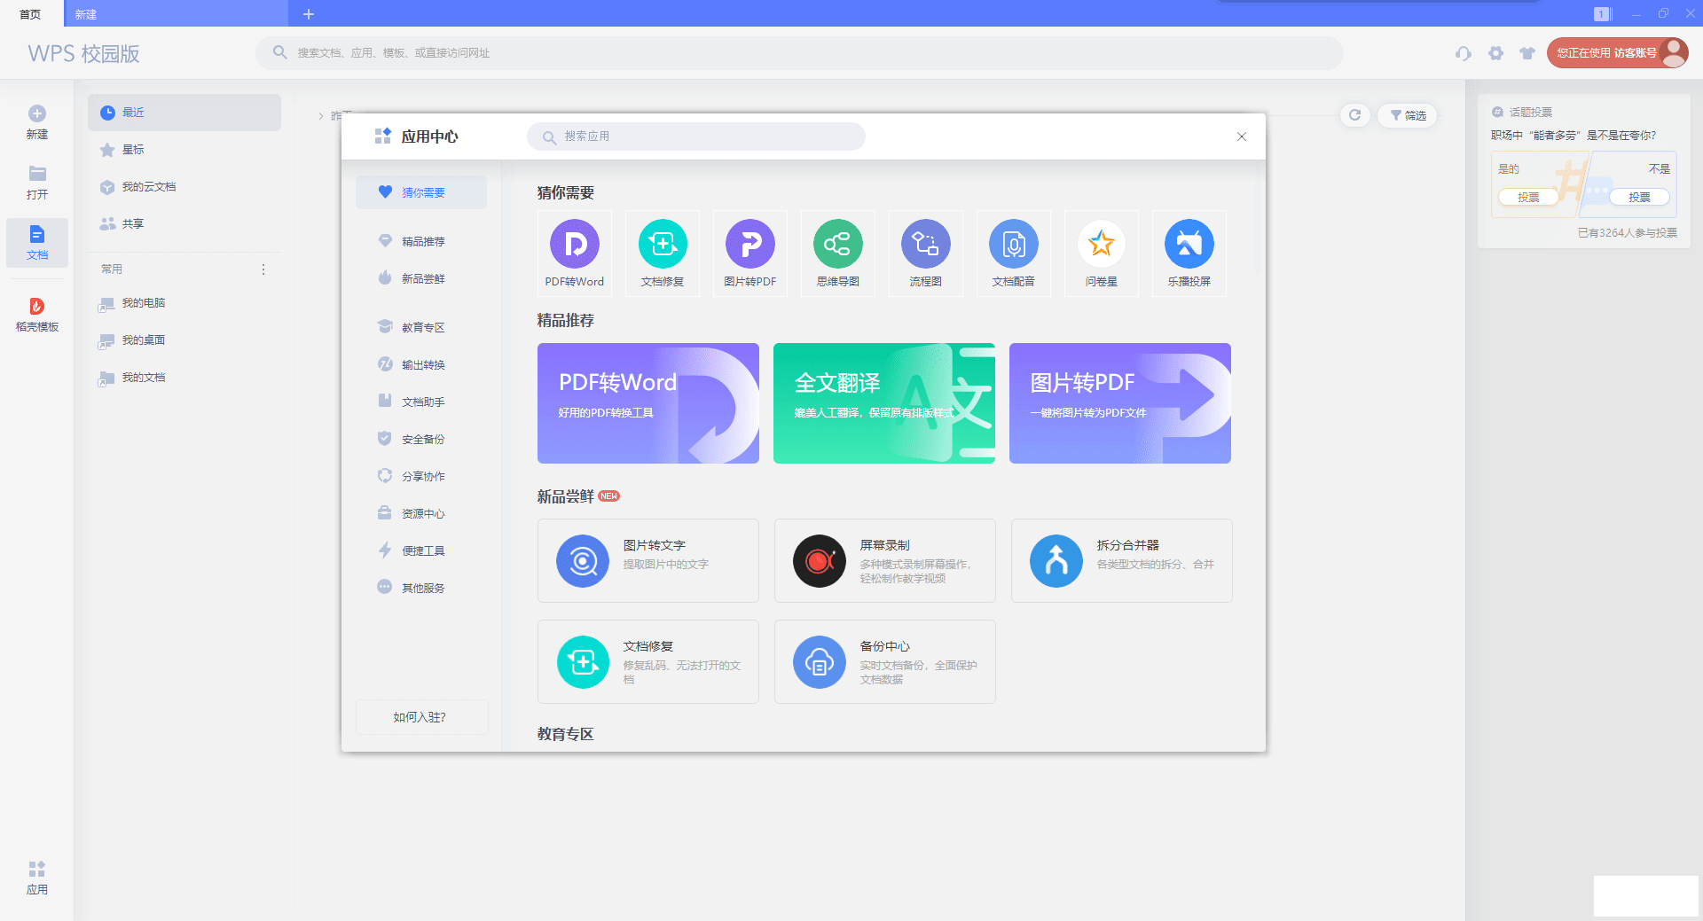Select the 新品尝鲜 category

coord(421,278)
